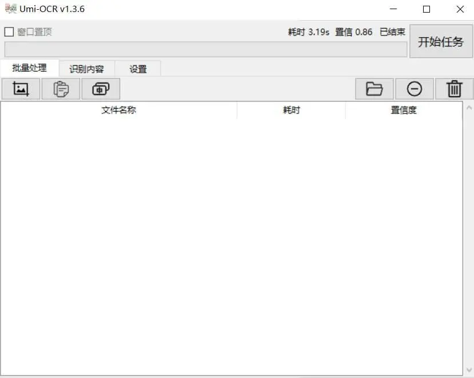Click the 已结束 status label
This screenshot has width=474, height=378.
pyautogui.click(x=392, y=32)
